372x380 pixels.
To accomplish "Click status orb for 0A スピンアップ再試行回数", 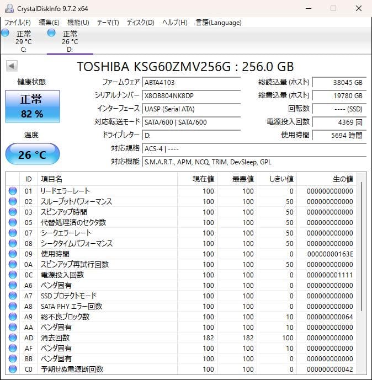I will [x=13, y=264].
